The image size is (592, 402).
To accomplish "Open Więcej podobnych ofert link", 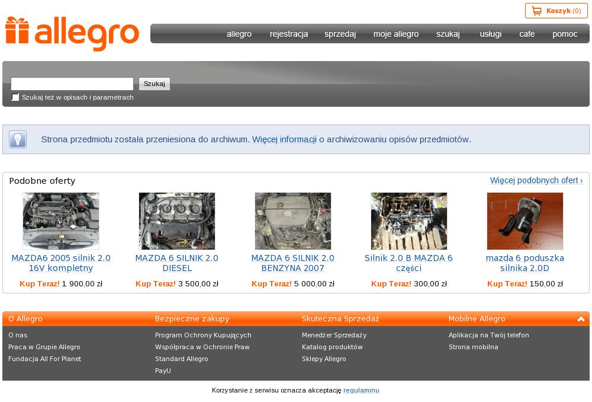I will point(536,180).
